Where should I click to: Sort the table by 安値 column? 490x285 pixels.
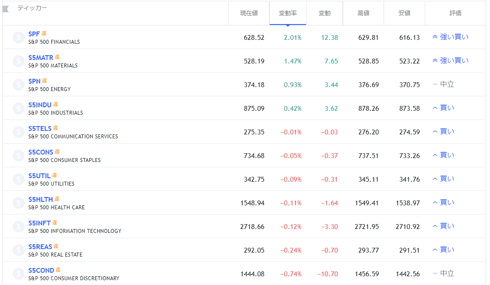[404, 13]
